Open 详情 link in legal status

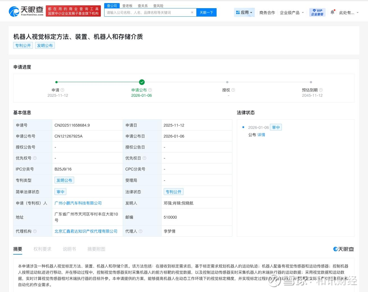(x=261, y=135)
